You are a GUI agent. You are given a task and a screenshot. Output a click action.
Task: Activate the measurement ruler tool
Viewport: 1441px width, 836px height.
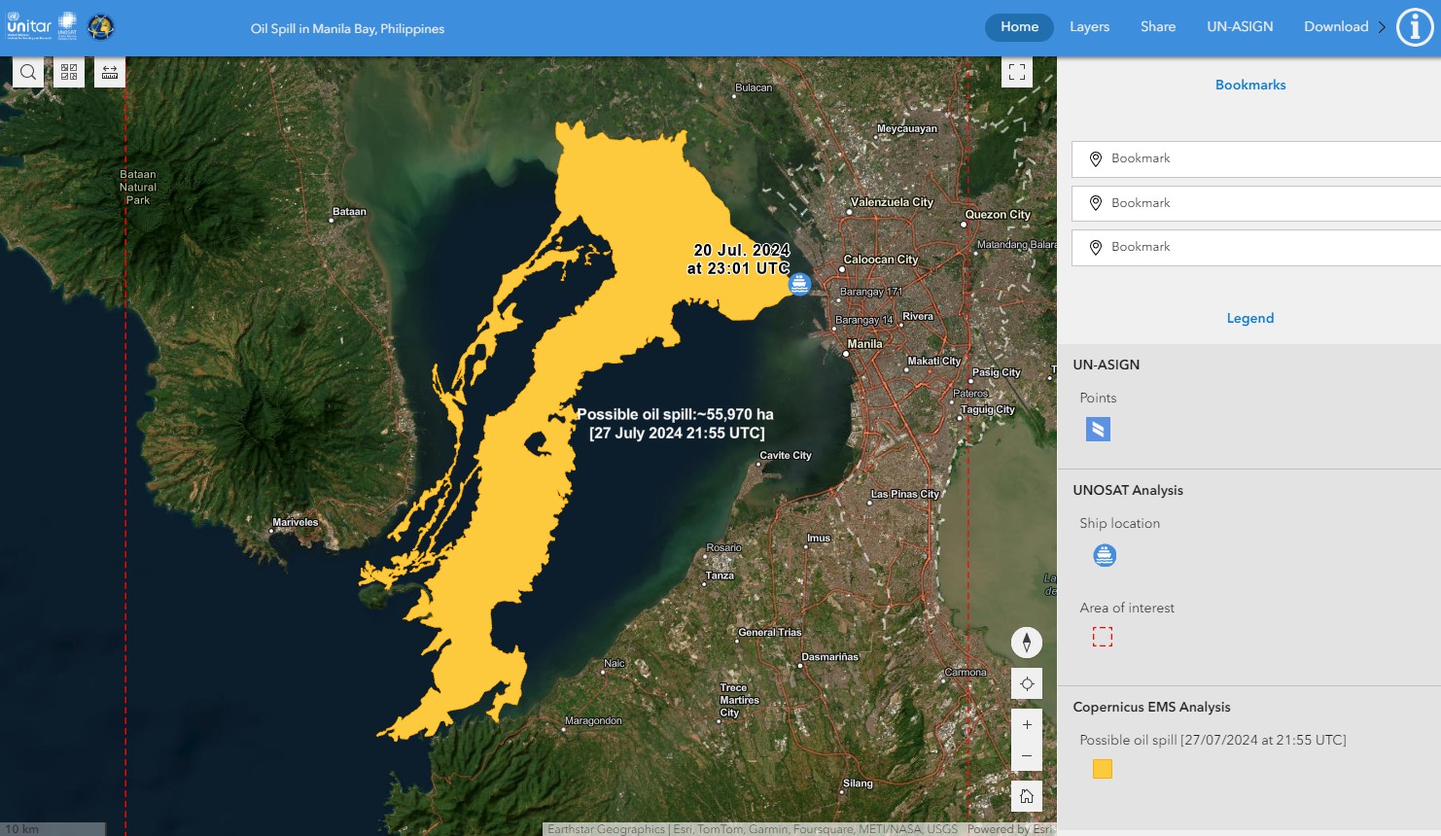click(110, 72)
